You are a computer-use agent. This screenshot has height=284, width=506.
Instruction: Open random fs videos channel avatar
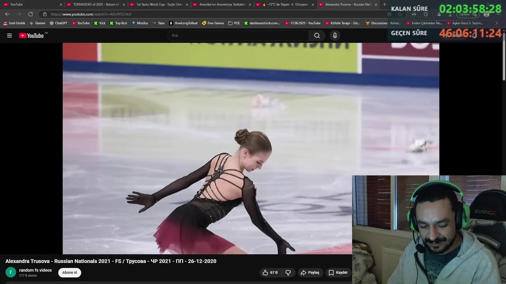(11, 272)
